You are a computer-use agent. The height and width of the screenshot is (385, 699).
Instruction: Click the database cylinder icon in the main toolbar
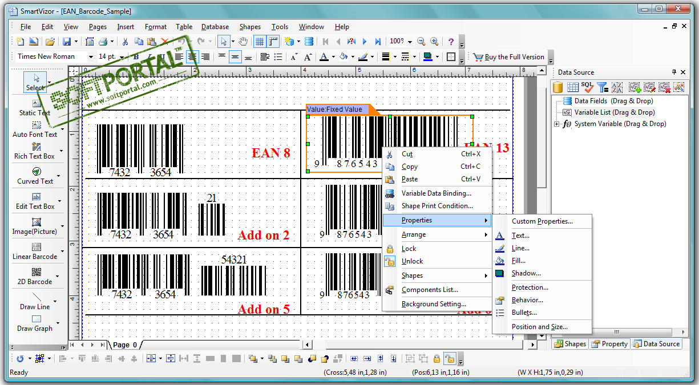click(x=309, y=42)
